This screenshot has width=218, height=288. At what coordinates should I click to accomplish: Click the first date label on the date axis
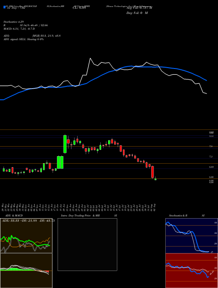click(x=3, y=207)
